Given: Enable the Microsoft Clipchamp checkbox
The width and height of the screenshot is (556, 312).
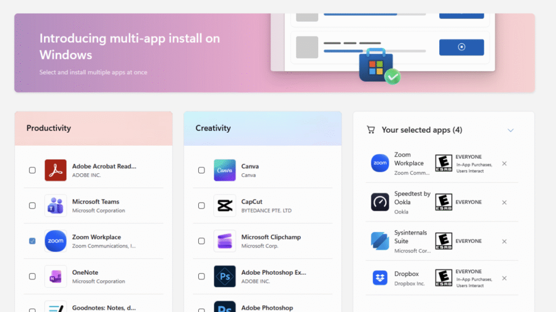Looking at the screenshot, I should point(201,240).
